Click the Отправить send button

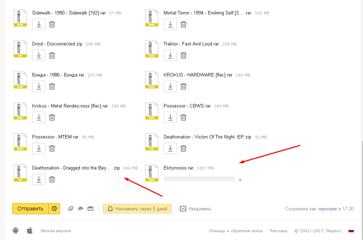click(30, 209)
